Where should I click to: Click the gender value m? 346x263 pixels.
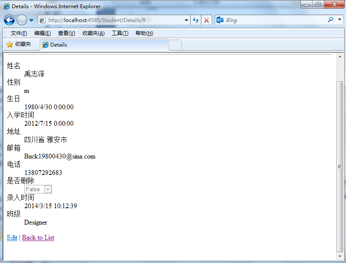pos(27,91)
